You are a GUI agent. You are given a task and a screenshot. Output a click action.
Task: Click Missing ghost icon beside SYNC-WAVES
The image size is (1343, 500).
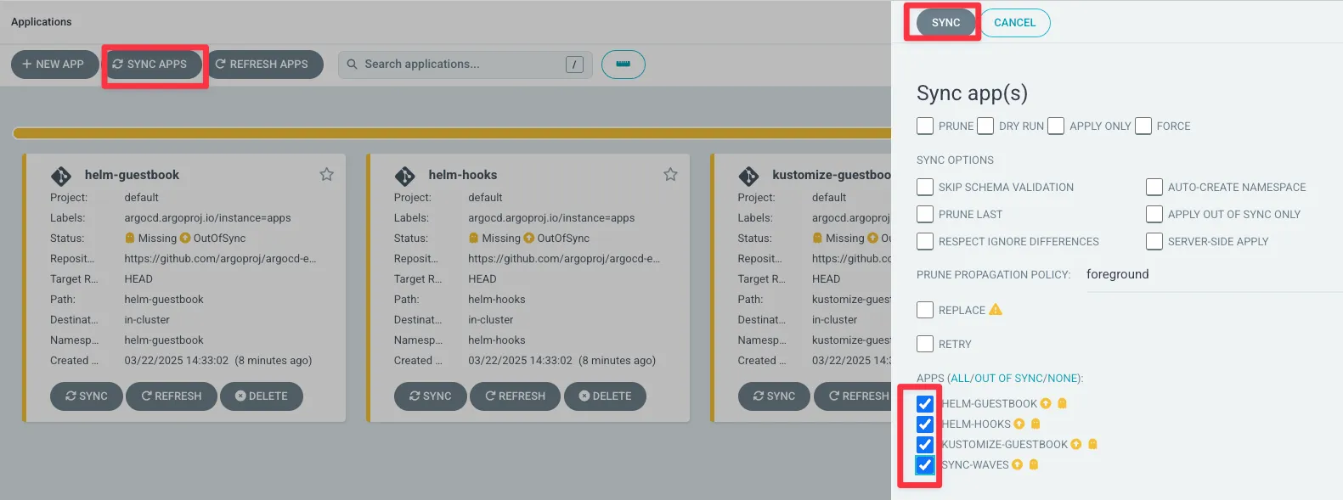[1034, 464]
